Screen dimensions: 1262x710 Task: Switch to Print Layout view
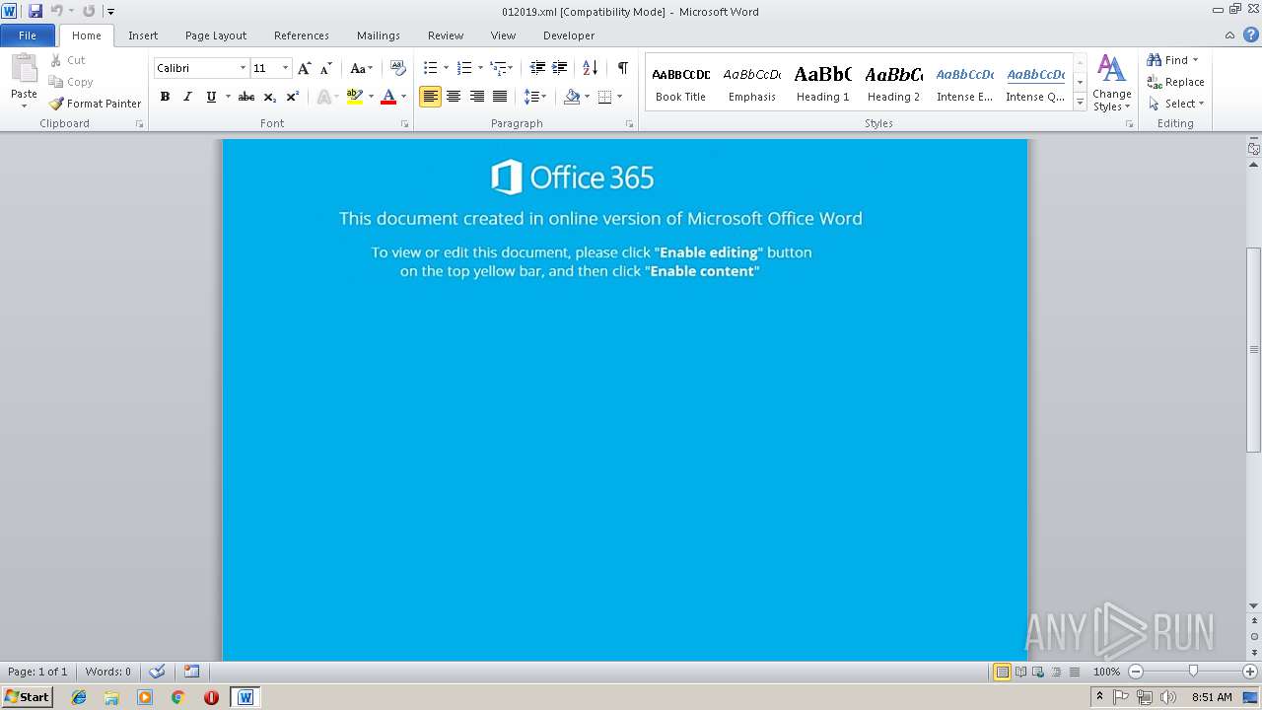click(1002, 672)
